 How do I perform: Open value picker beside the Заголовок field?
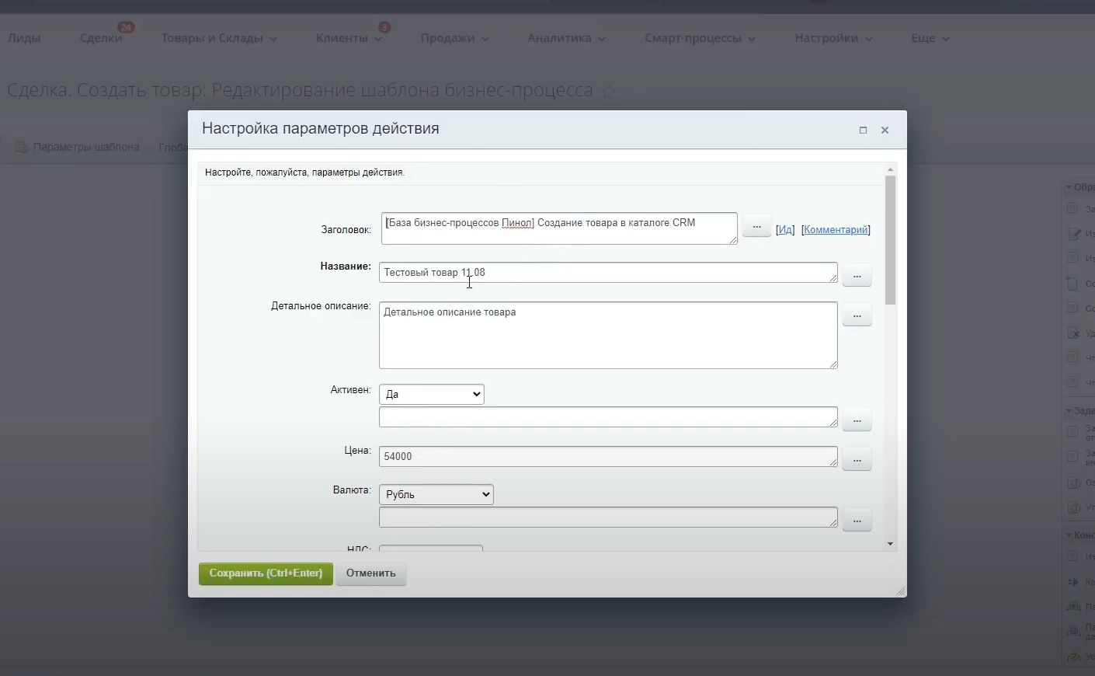pyautogui.click(x=756, y=226)
